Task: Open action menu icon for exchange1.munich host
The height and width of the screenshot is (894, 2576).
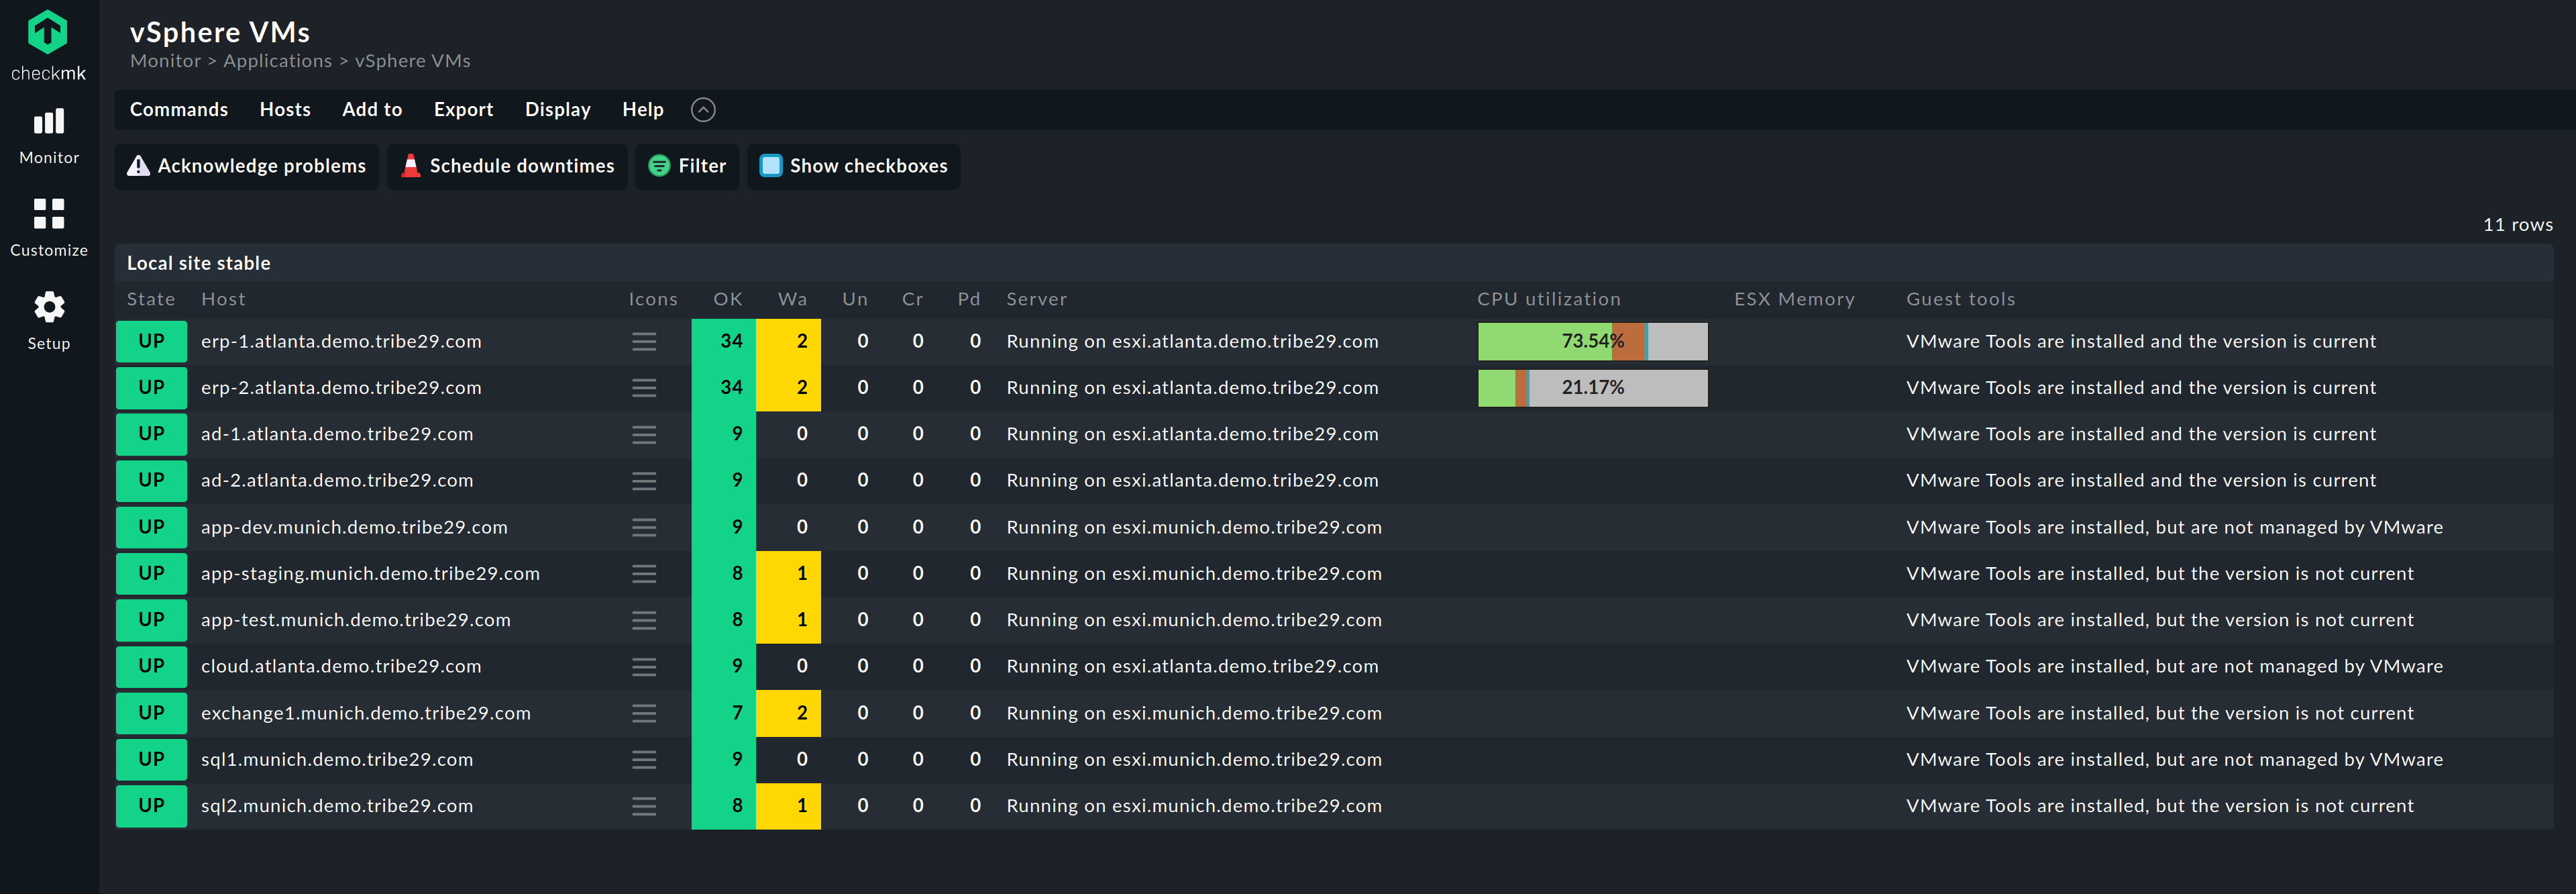Action: tap(644, 713)
